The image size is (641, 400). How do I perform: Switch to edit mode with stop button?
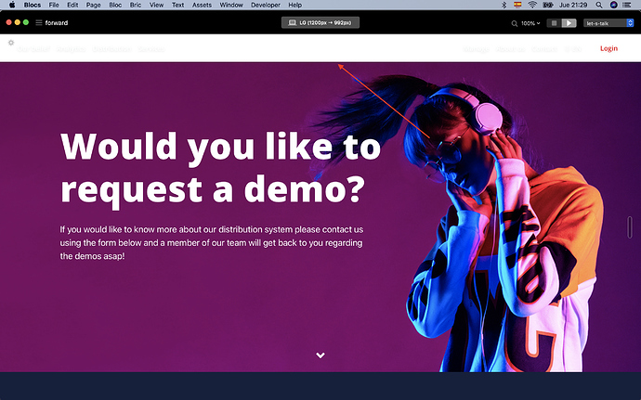pos(554,22)
